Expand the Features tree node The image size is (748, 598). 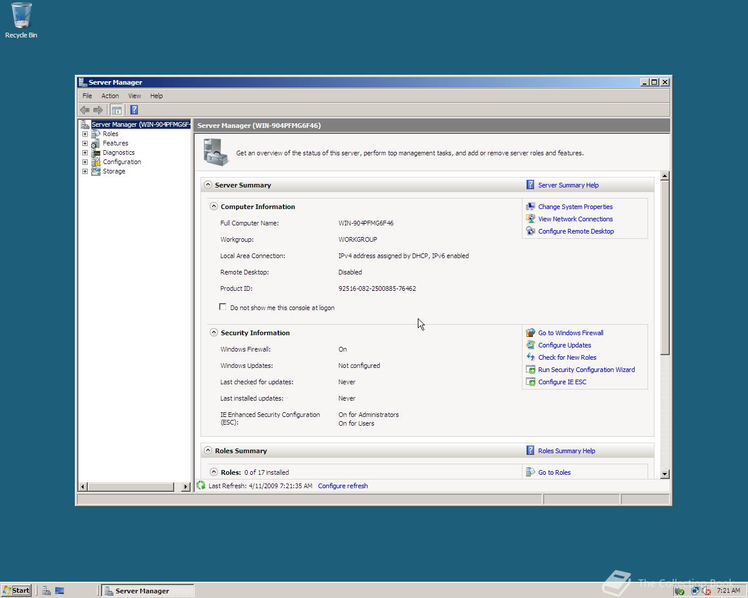point(85,143)
